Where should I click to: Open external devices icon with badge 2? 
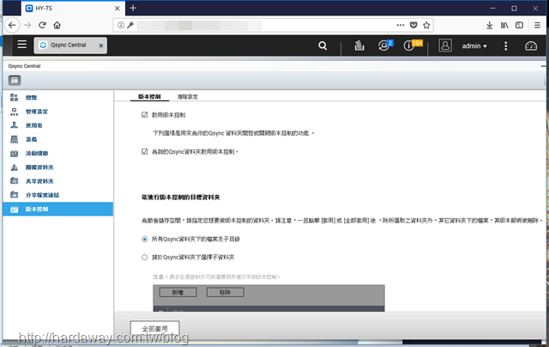click(x=385, y=46)
